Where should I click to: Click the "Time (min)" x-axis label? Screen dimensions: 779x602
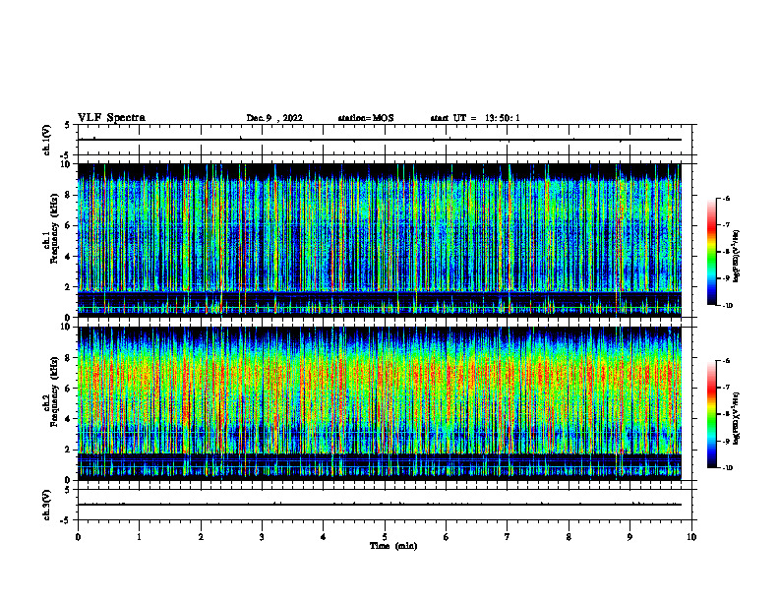(x=393, y=546)
